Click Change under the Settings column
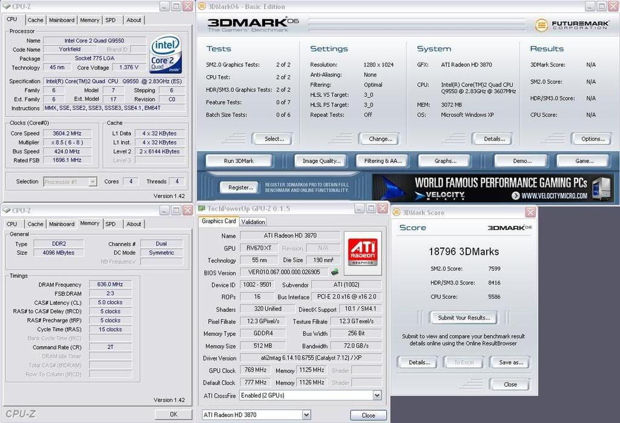Screen dimensions: 620x423 pyautogui.click(x=380, y=139)
